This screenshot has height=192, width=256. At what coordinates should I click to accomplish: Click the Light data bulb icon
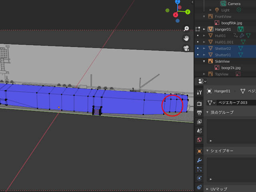coord(239,10)
